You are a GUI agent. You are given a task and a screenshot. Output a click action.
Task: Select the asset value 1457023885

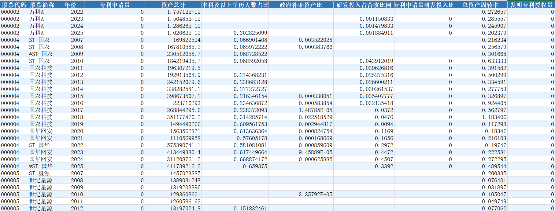[x=173, y=173]
